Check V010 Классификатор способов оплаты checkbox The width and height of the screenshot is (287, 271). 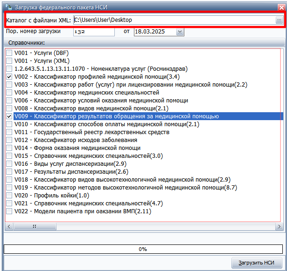tap(9, 124)
